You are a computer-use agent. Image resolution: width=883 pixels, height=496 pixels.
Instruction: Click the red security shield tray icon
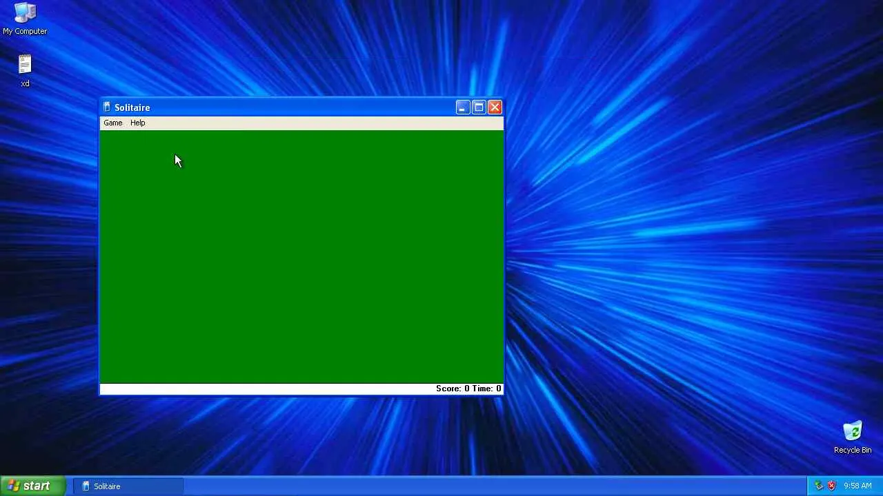(831, 486)
